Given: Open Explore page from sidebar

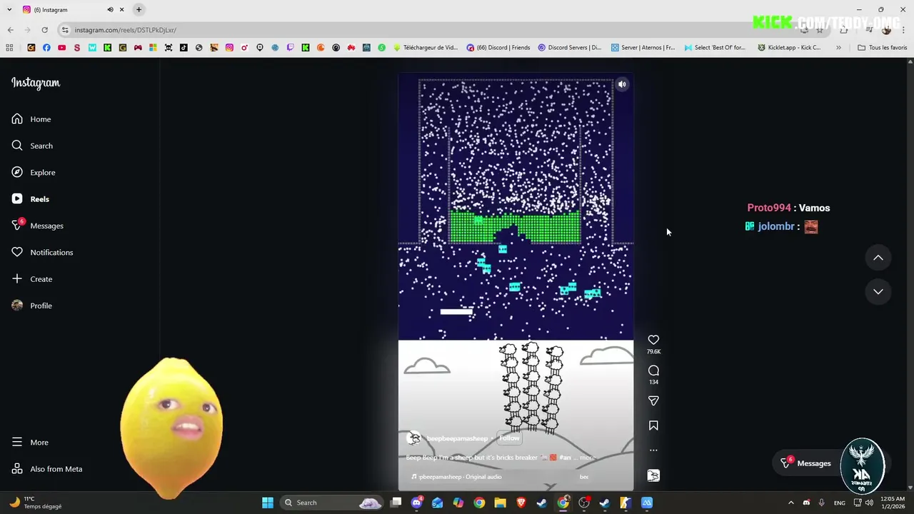Looking at the screenshot, I should [34, 172].
